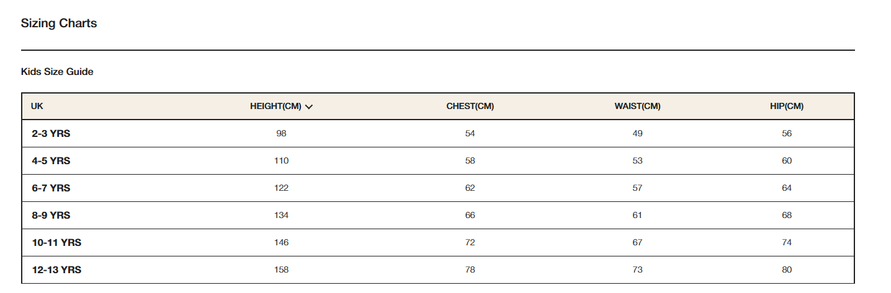The image size is (891, 293).
Task: Click height value 98 for 2-3 YRS
Action: point(282,134)
